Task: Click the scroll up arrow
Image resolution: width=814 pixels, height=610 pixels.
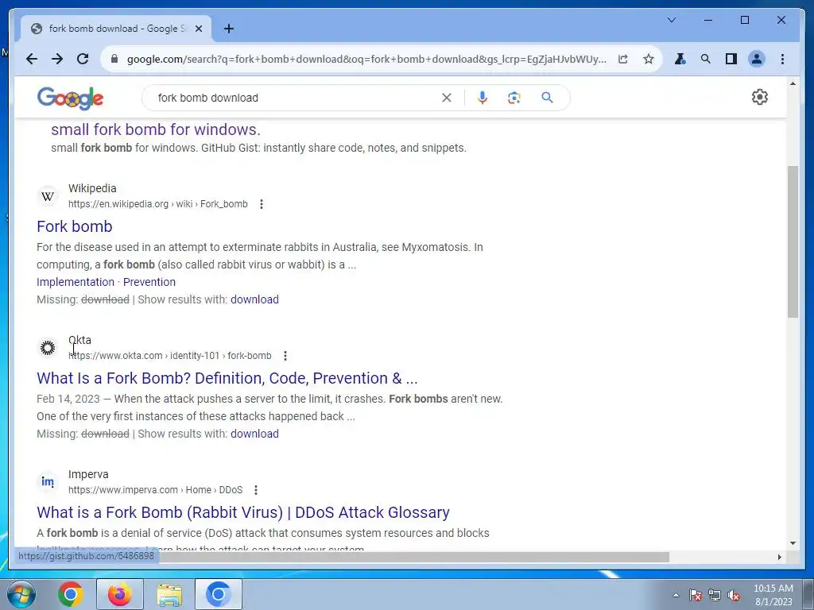Action: [793, 83]
